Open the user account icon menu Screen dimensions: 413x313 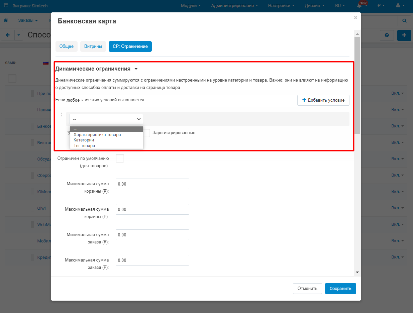coord(400,6)
